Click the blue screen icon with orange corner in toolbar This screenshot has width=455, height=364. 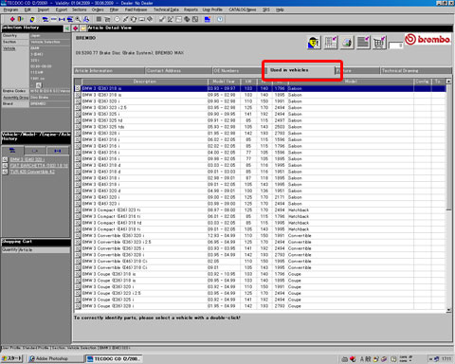point(208,19)
